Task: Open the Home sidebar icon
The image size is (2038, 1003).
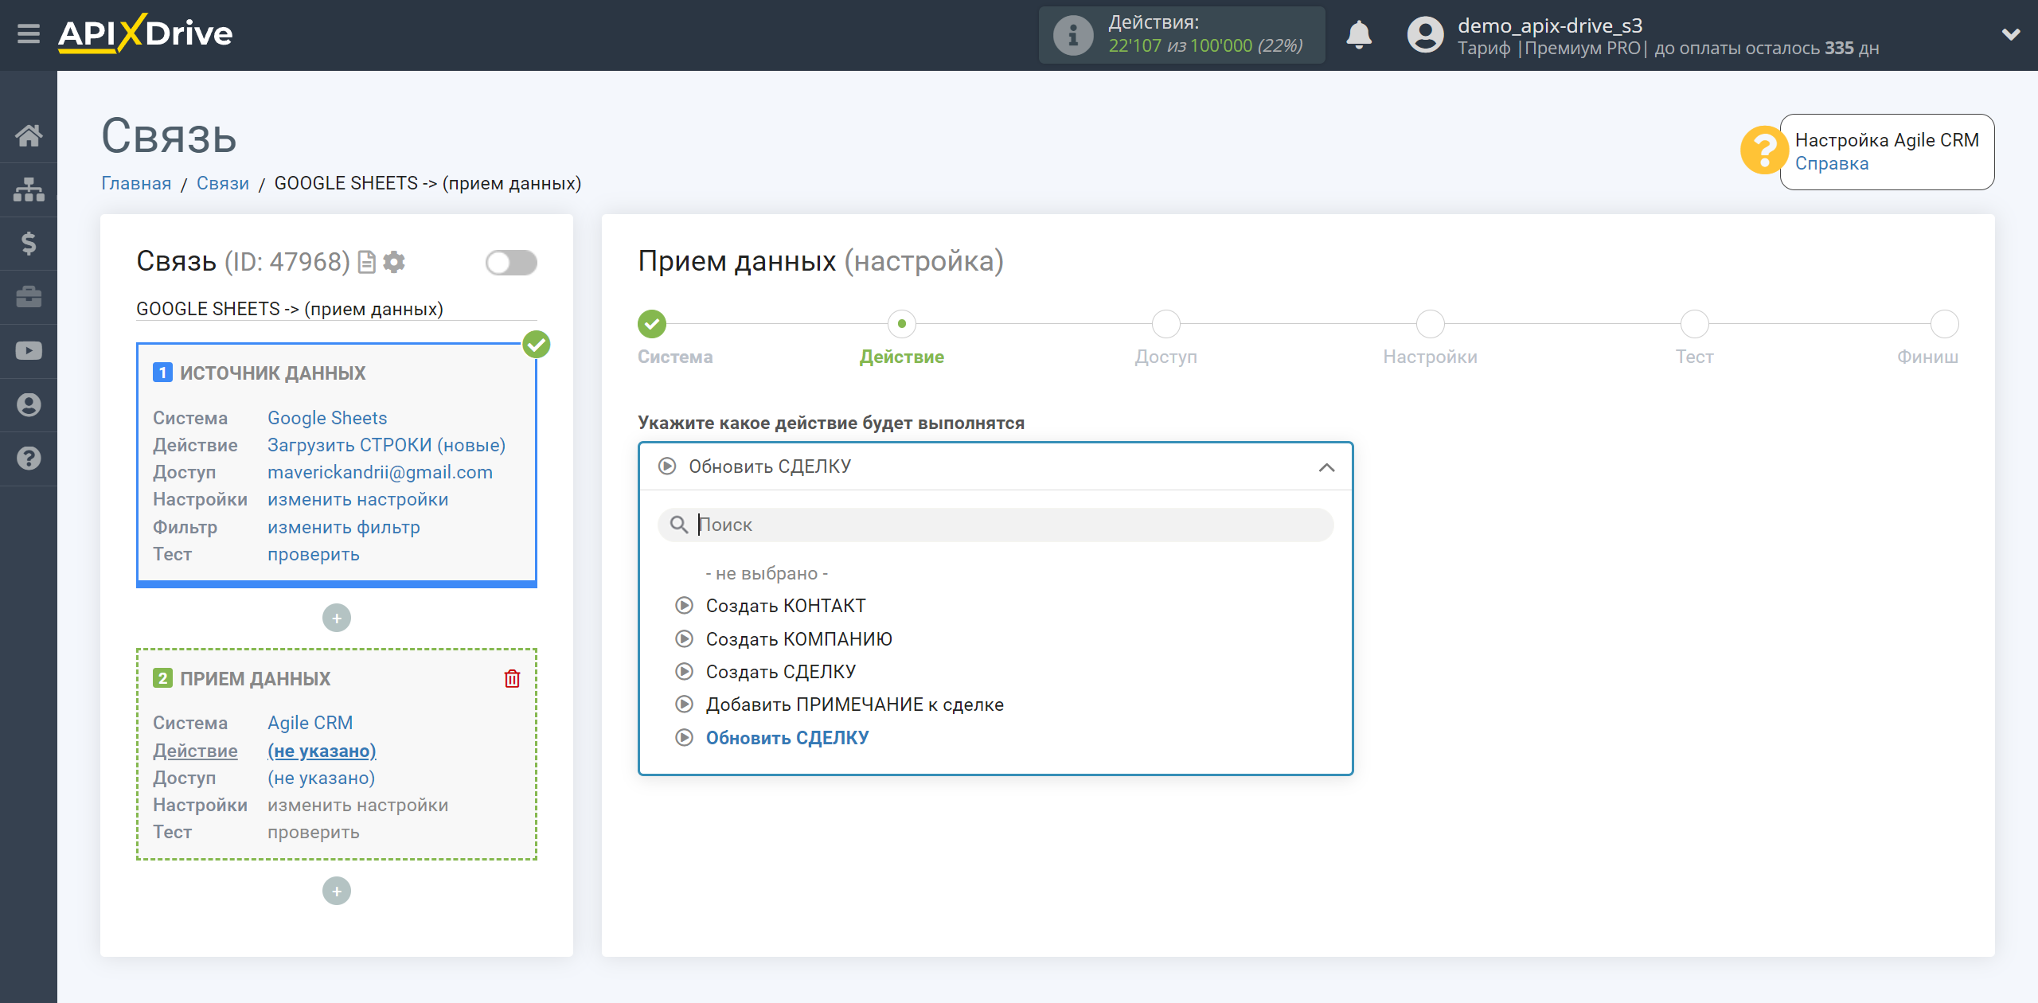Action: tap(29, 135)
